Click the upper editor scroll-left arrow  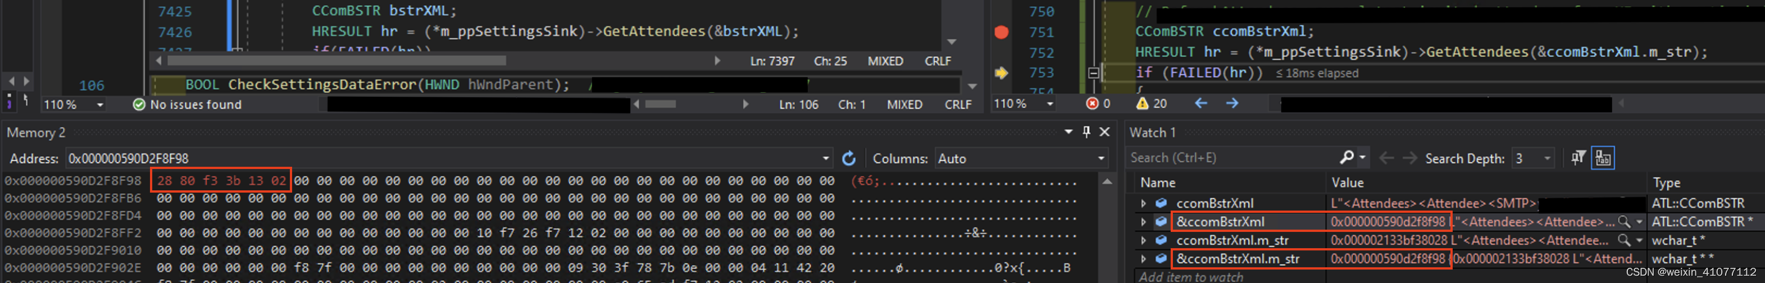click(x=158, y=61)
